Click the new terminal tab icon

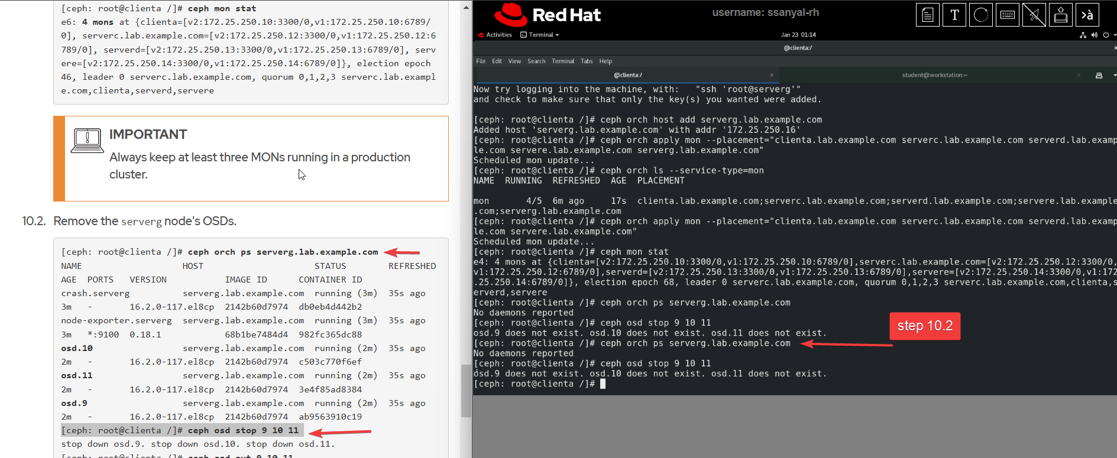(x=1099, y=76)
